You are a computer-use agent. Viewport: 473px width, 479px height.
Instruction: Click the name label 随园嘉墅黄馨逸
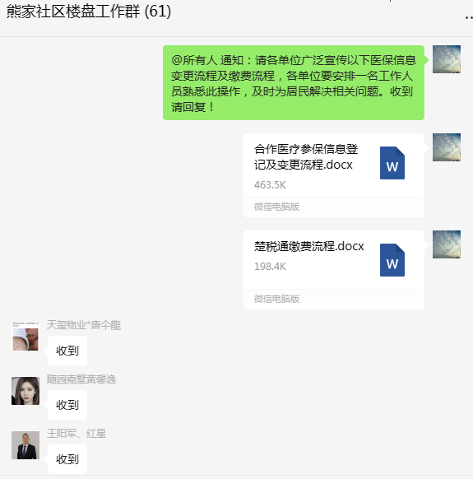(x=81, y=379)
